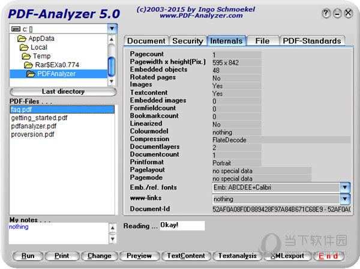Click the Document-Id value field
This screenshot has width=360, height=269.
281,210
